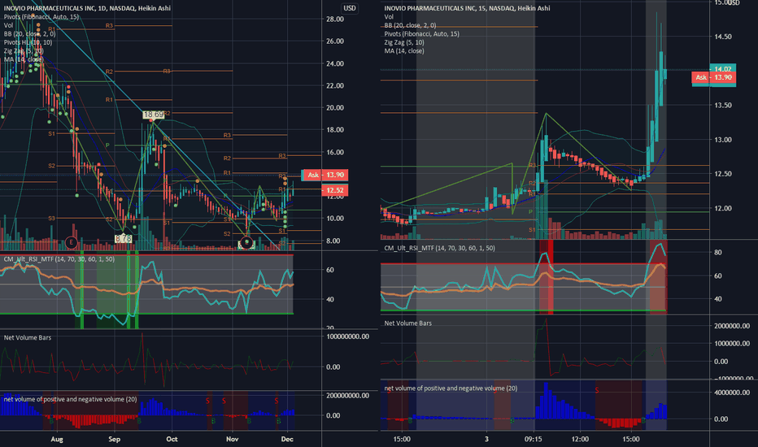Click the 14.50 level on the 15-minute price scale
Image resolution: width=758 pixels, height=447 pixels.
[x=723, y=37]
